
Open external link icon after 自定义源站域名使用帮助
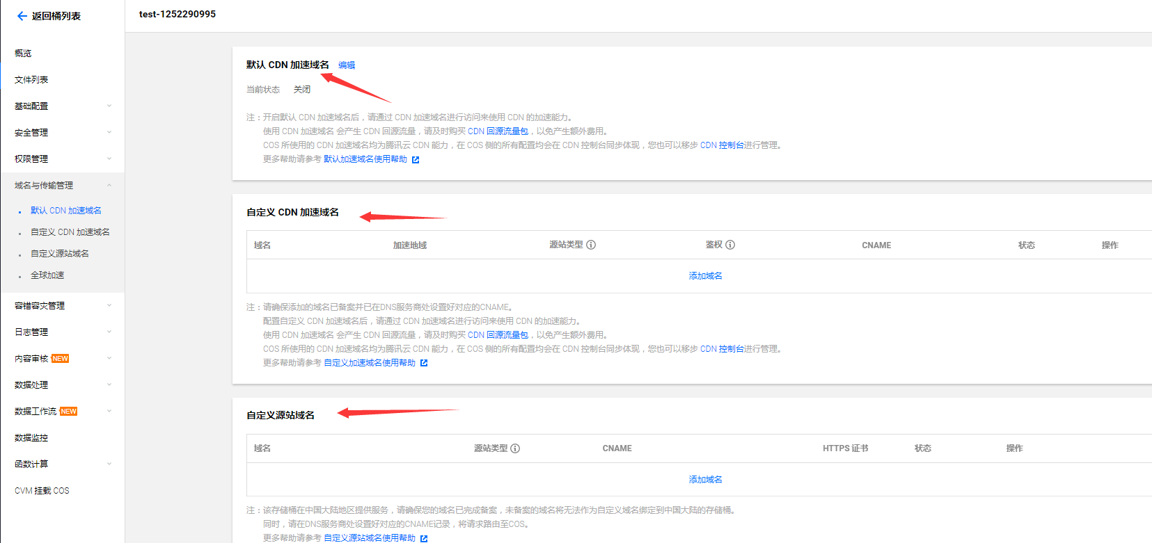(x=424, y=538)
